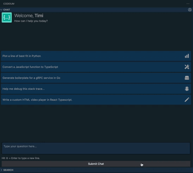193x173 pixels.
Task: Click tools icon on TypeScript conversion row
Action: (x=187, y=67)
